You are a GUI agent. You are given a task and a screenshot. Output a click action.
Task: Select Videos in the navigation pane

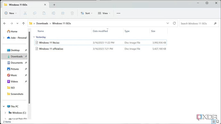(x=12, y=81)
